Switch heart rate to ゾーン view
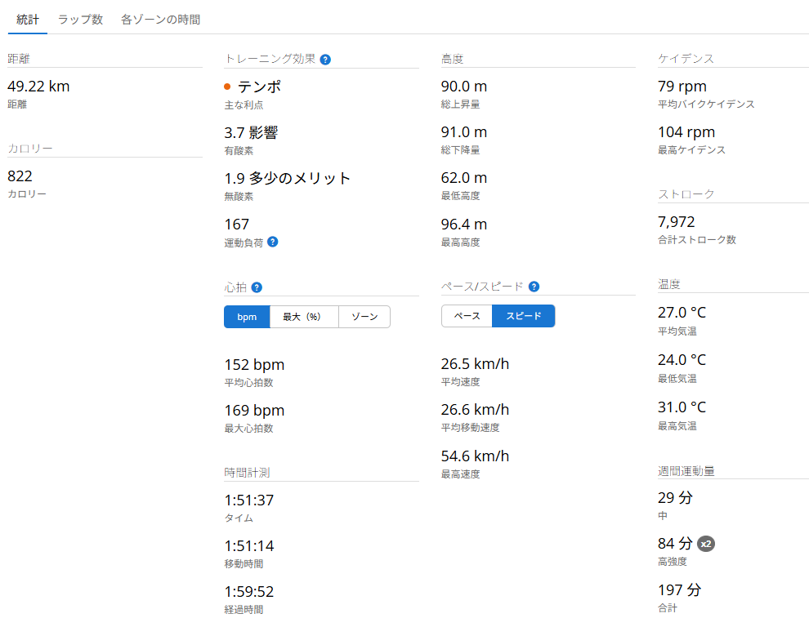The height and width of the screenshot is (636, 809). coord(364,317)
